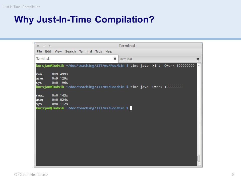Click the user time value 0m9.129s

(60, 78)
